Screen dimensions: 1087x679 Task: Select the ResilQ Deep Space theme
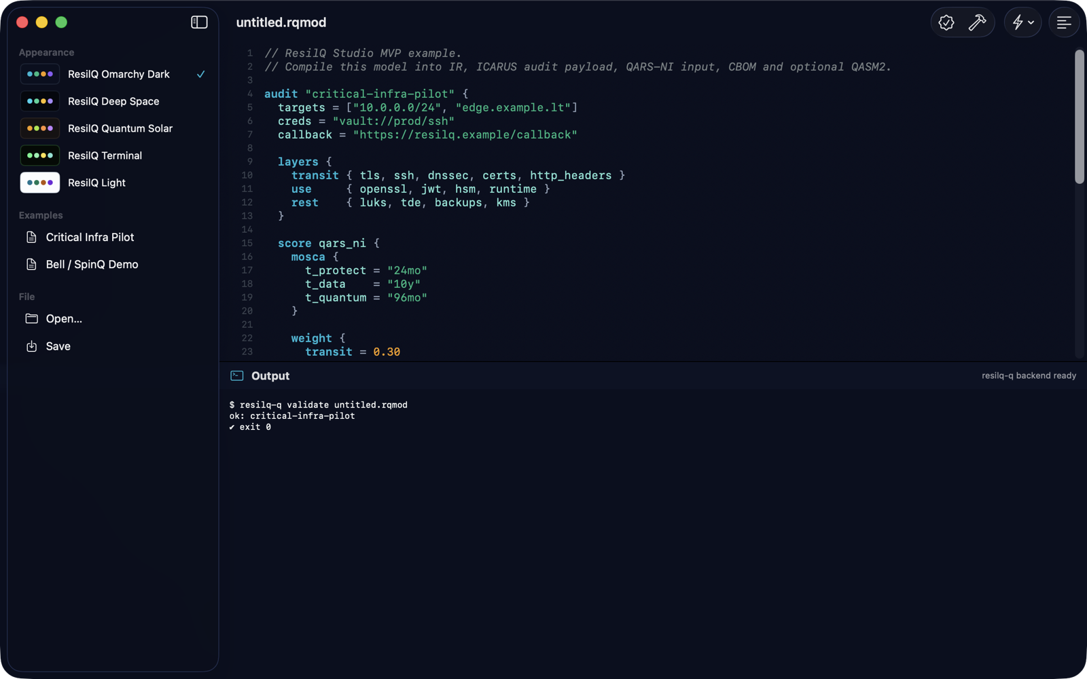113,101
